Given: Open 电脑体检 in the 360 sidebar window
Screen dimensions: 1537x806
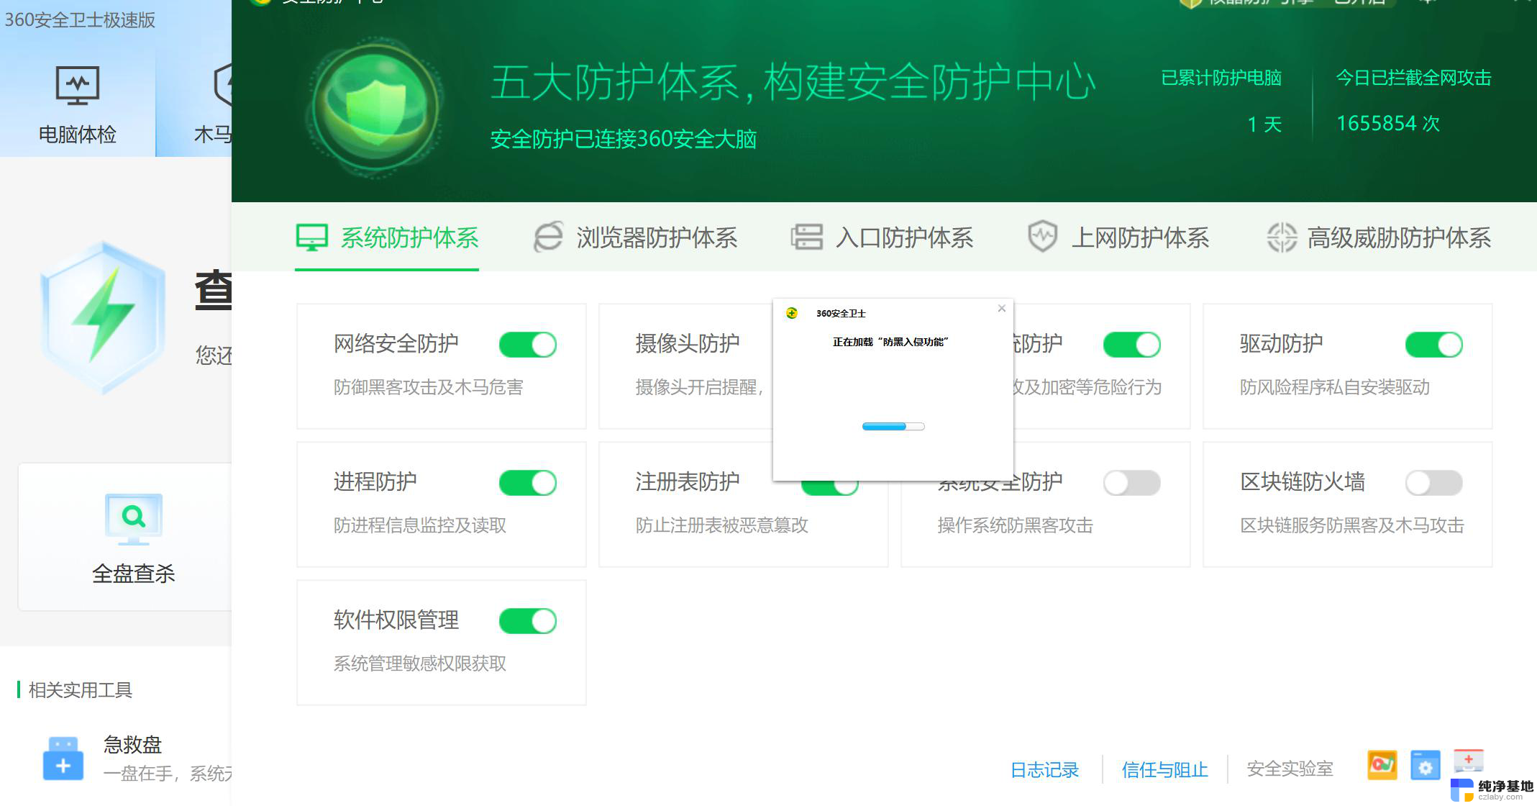Looking at the screenshot, I should (x=77, y=104).
